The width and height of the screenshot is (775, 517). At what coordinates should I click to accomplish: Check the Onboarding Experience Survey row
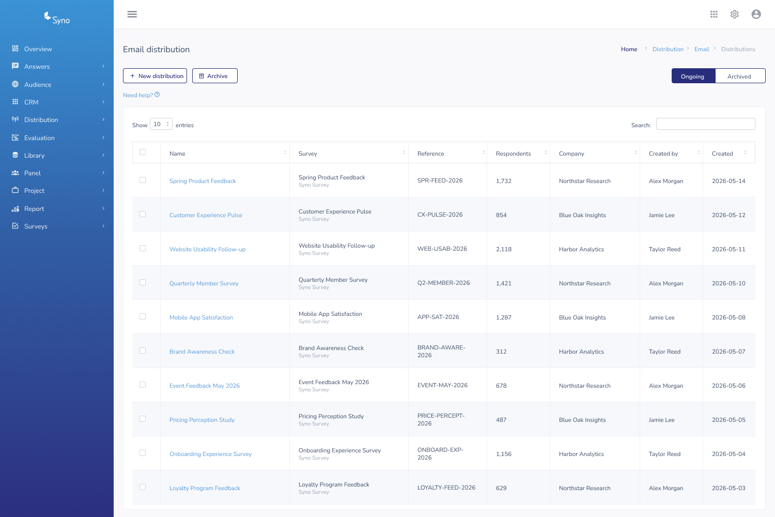coord(143,453)
